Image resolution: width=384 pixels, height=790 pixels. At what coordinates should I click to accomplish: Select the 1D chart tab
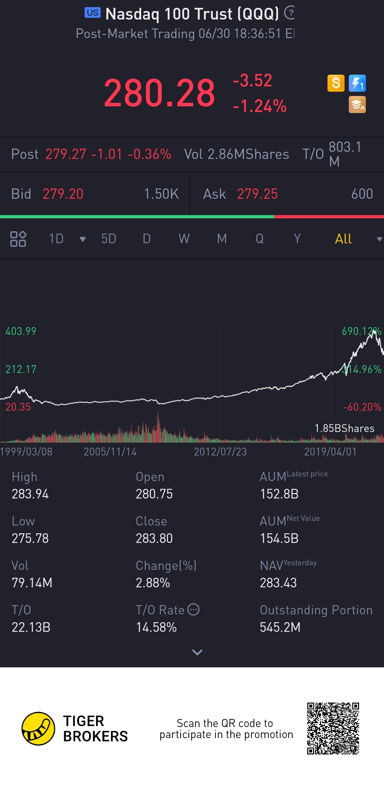click(x=56, y=239)
